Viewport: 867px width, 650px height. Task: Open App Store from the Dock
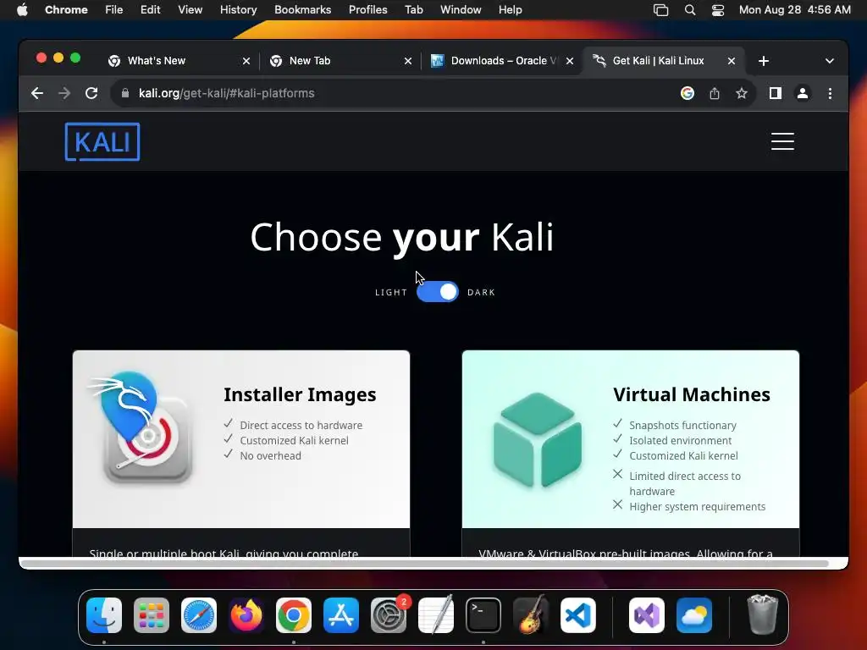[341, 615]
